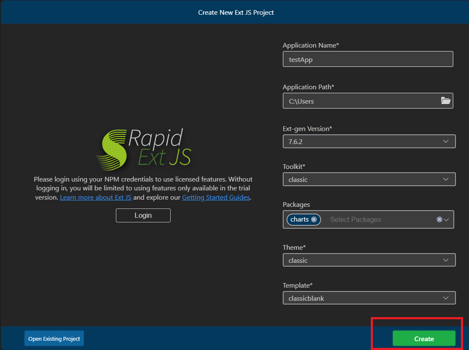
Task: Focus the Application Name field containing testApp
Action: [367, 59]
